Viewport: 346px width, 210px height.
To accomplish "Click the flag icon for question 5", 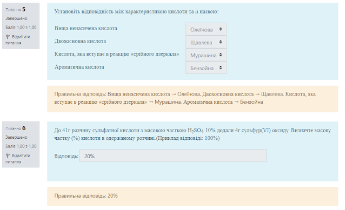I will click(8, 37).
